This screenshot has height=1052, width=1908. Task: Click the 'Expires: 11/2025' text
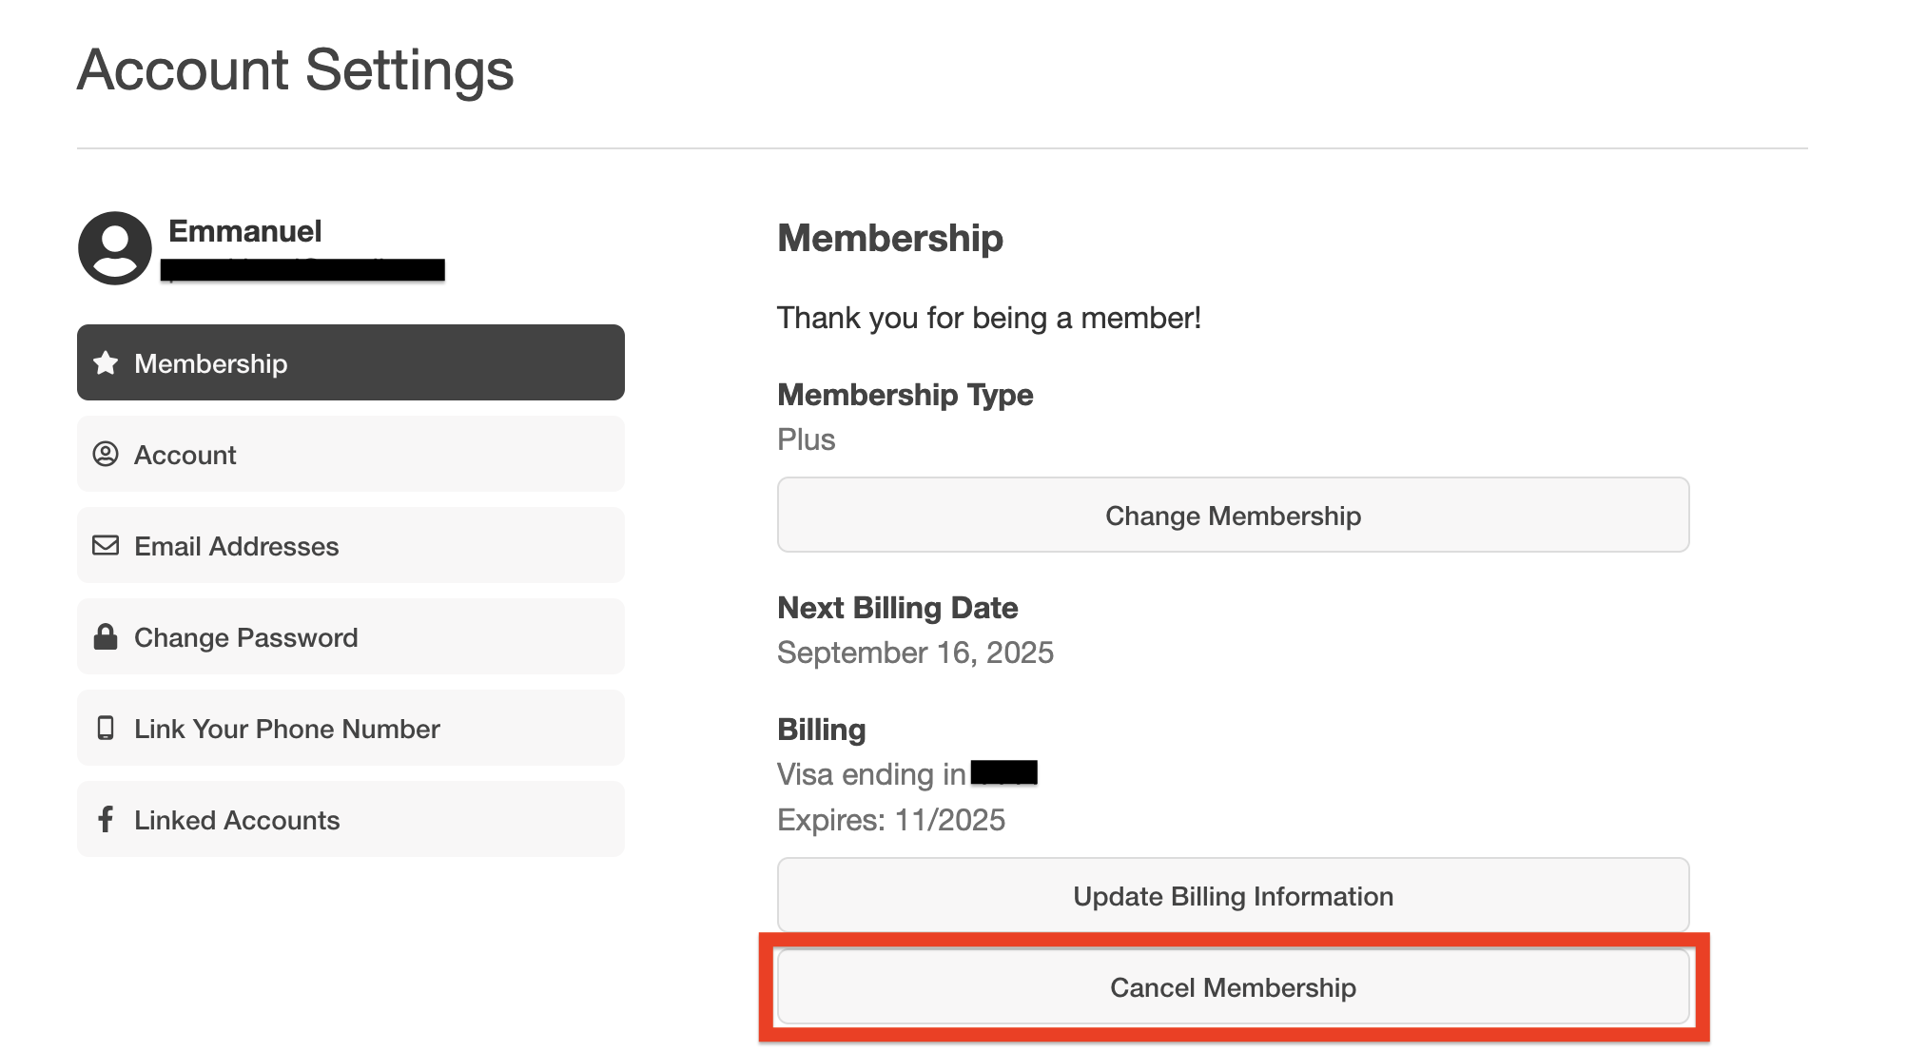891,820
